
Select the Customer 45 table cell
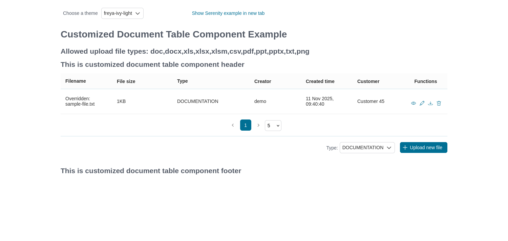click(371, 101)
